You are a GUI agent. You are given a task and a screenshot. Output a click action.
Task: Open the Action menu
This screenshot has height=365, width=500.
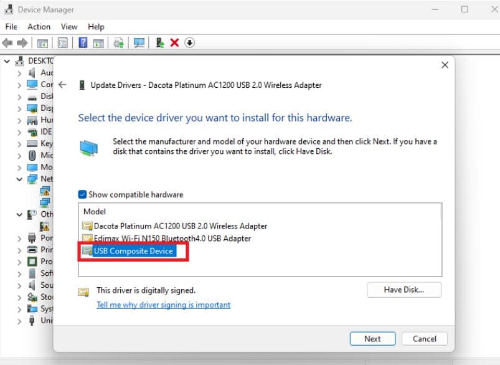pos(39,27)
